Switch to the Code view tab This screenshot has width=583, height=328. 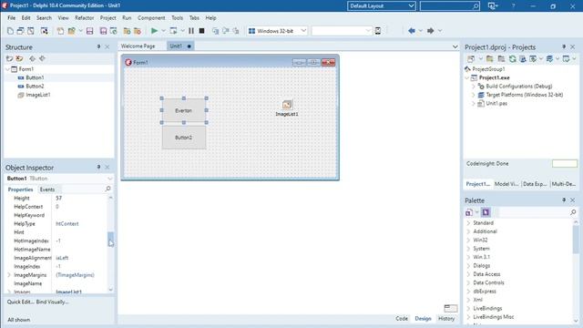pos(402,318)
